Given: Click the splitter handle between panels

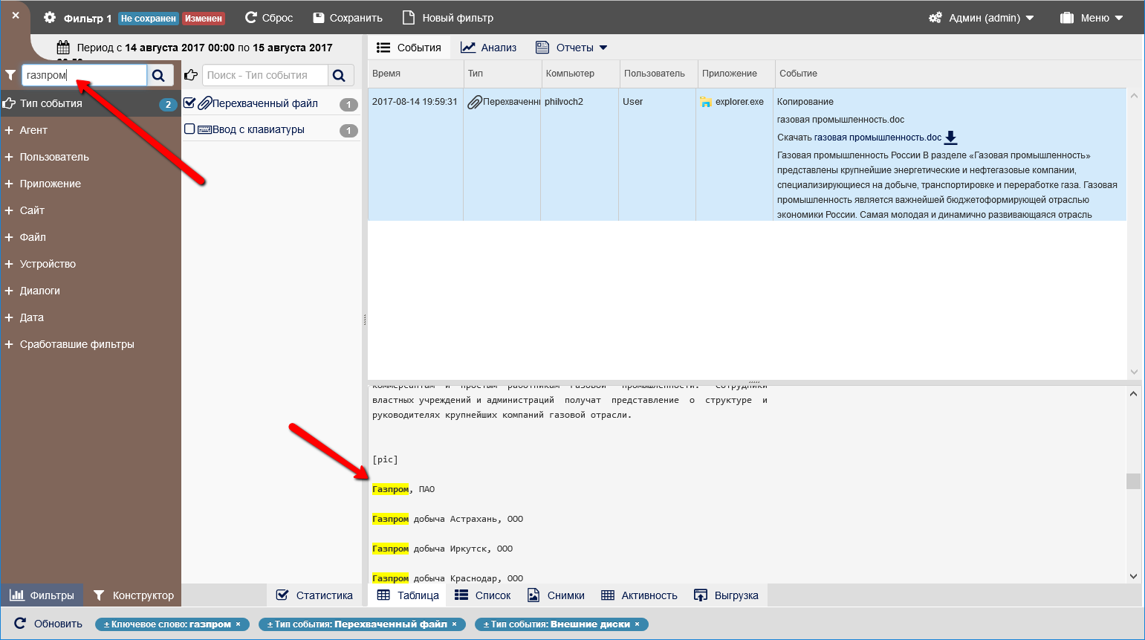Looking at the screenshot, I should pyautogui.click(x=365, y=320).
